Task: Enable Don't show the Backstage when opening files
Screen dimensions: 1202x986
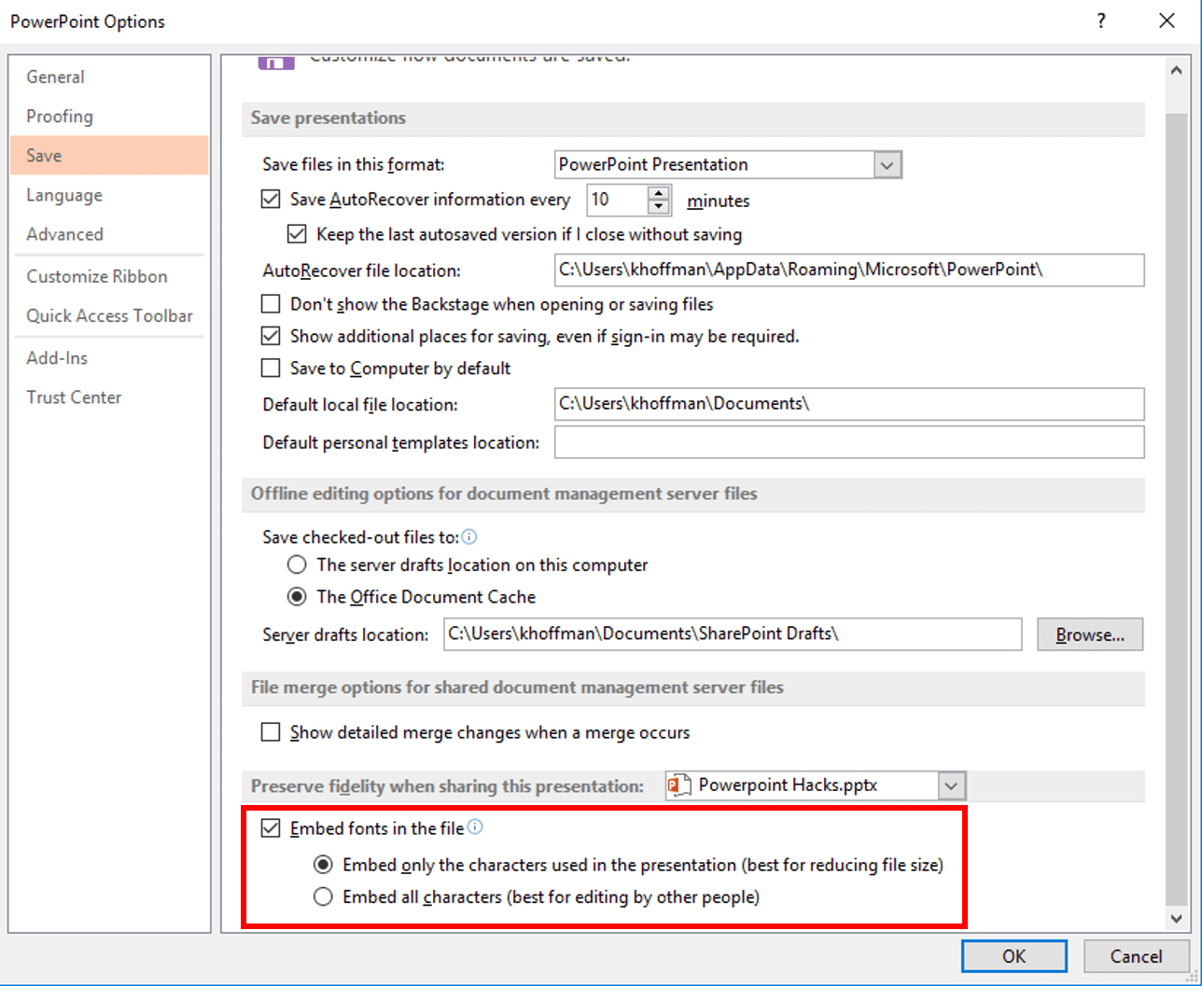Action: click(271, 303)
